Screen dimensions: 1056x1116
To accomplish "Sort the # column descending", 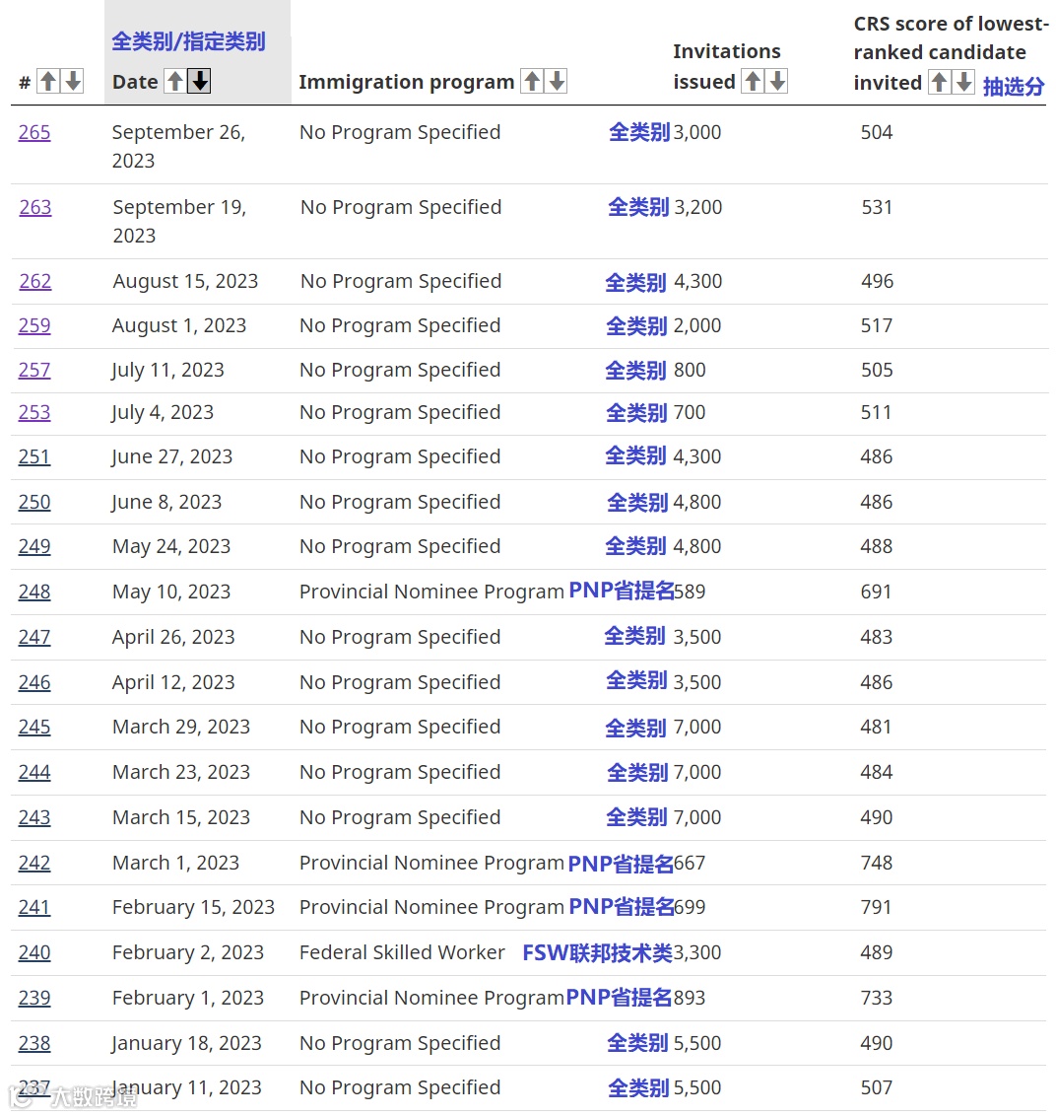I will point(73,81).
